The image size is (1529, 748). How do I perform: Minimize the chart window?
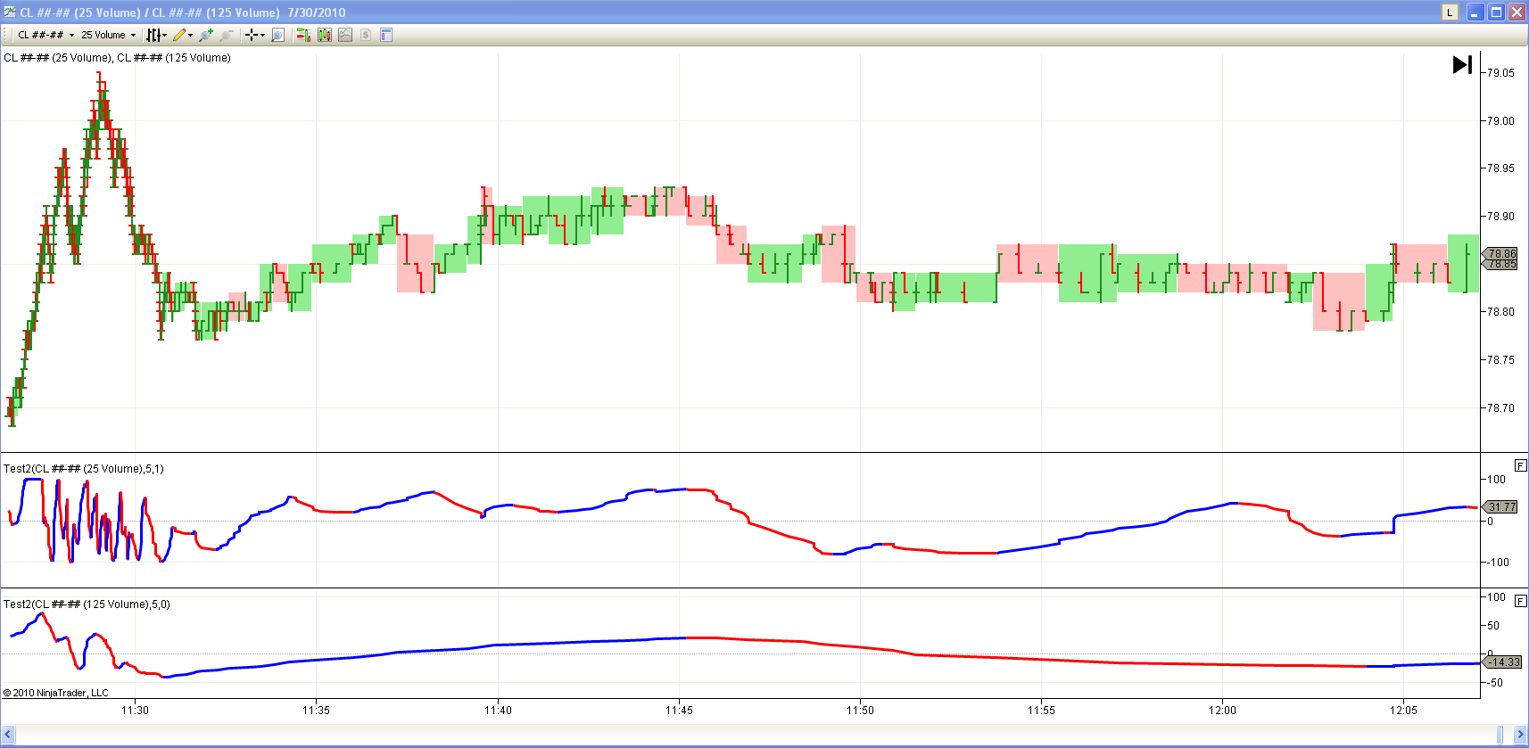pos(1475,12)
